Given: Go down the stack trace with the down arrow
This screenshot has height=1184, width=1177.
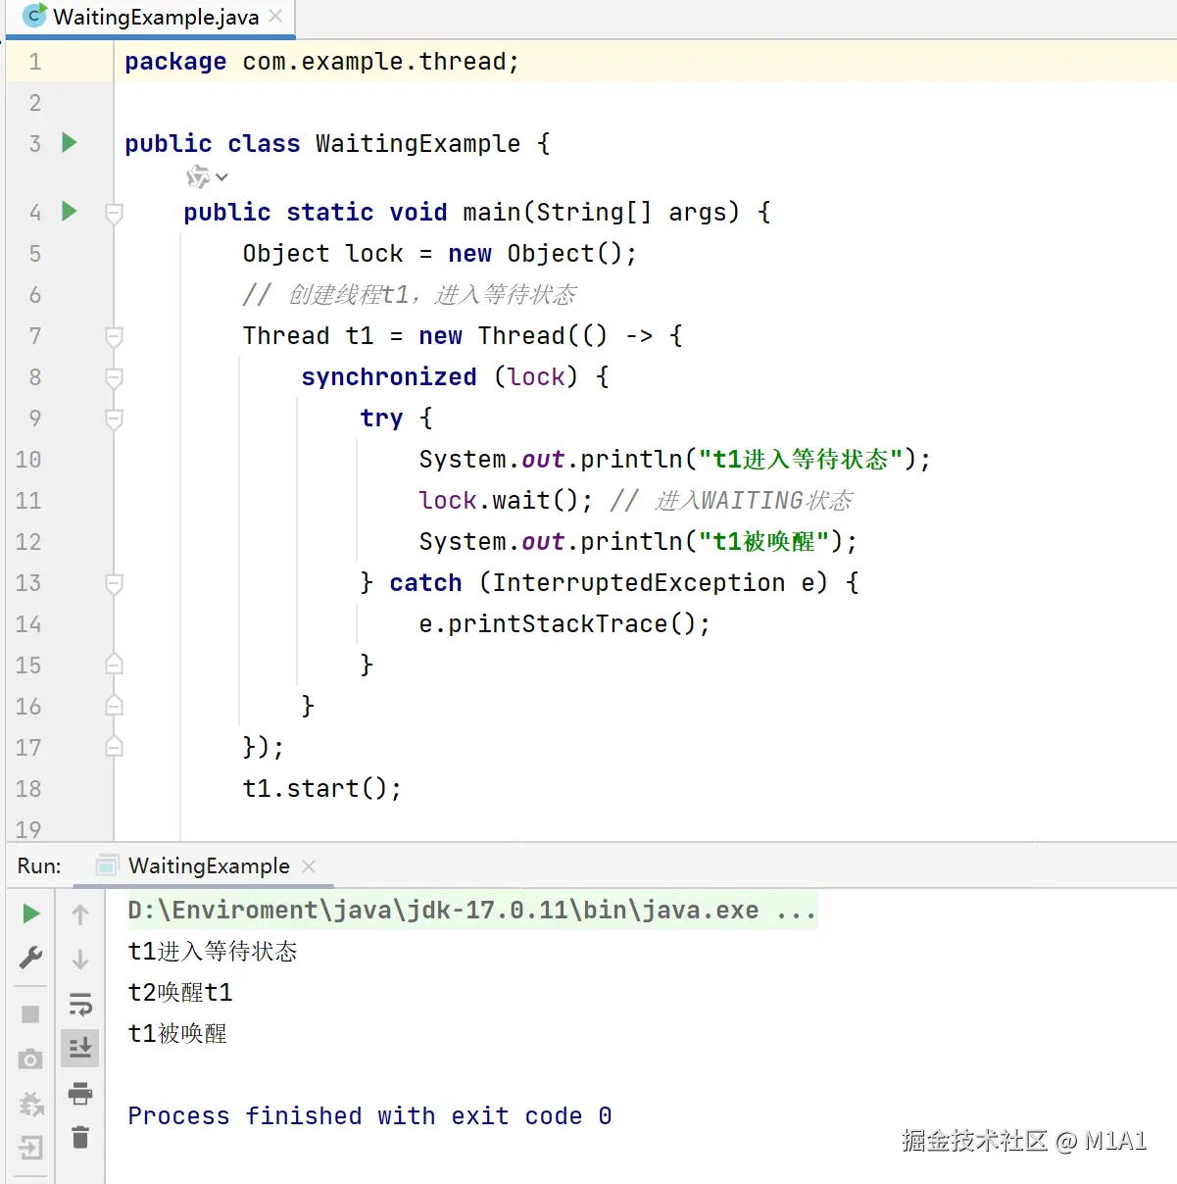Looking at the screenshot, I should [x=80, y=958].
